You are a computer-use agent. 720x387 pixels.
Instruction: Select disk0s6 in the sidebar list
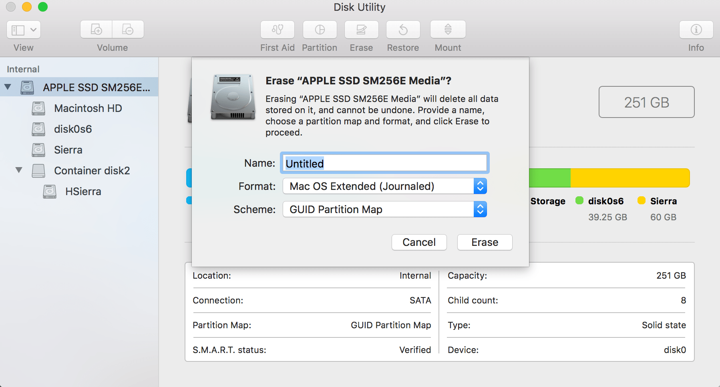click(73, 129)
